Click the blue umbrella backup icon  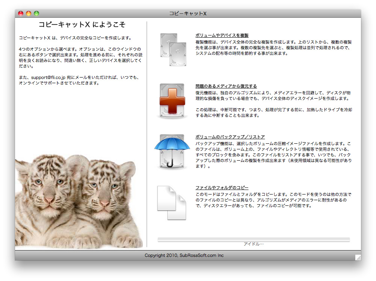pos(172,152)
